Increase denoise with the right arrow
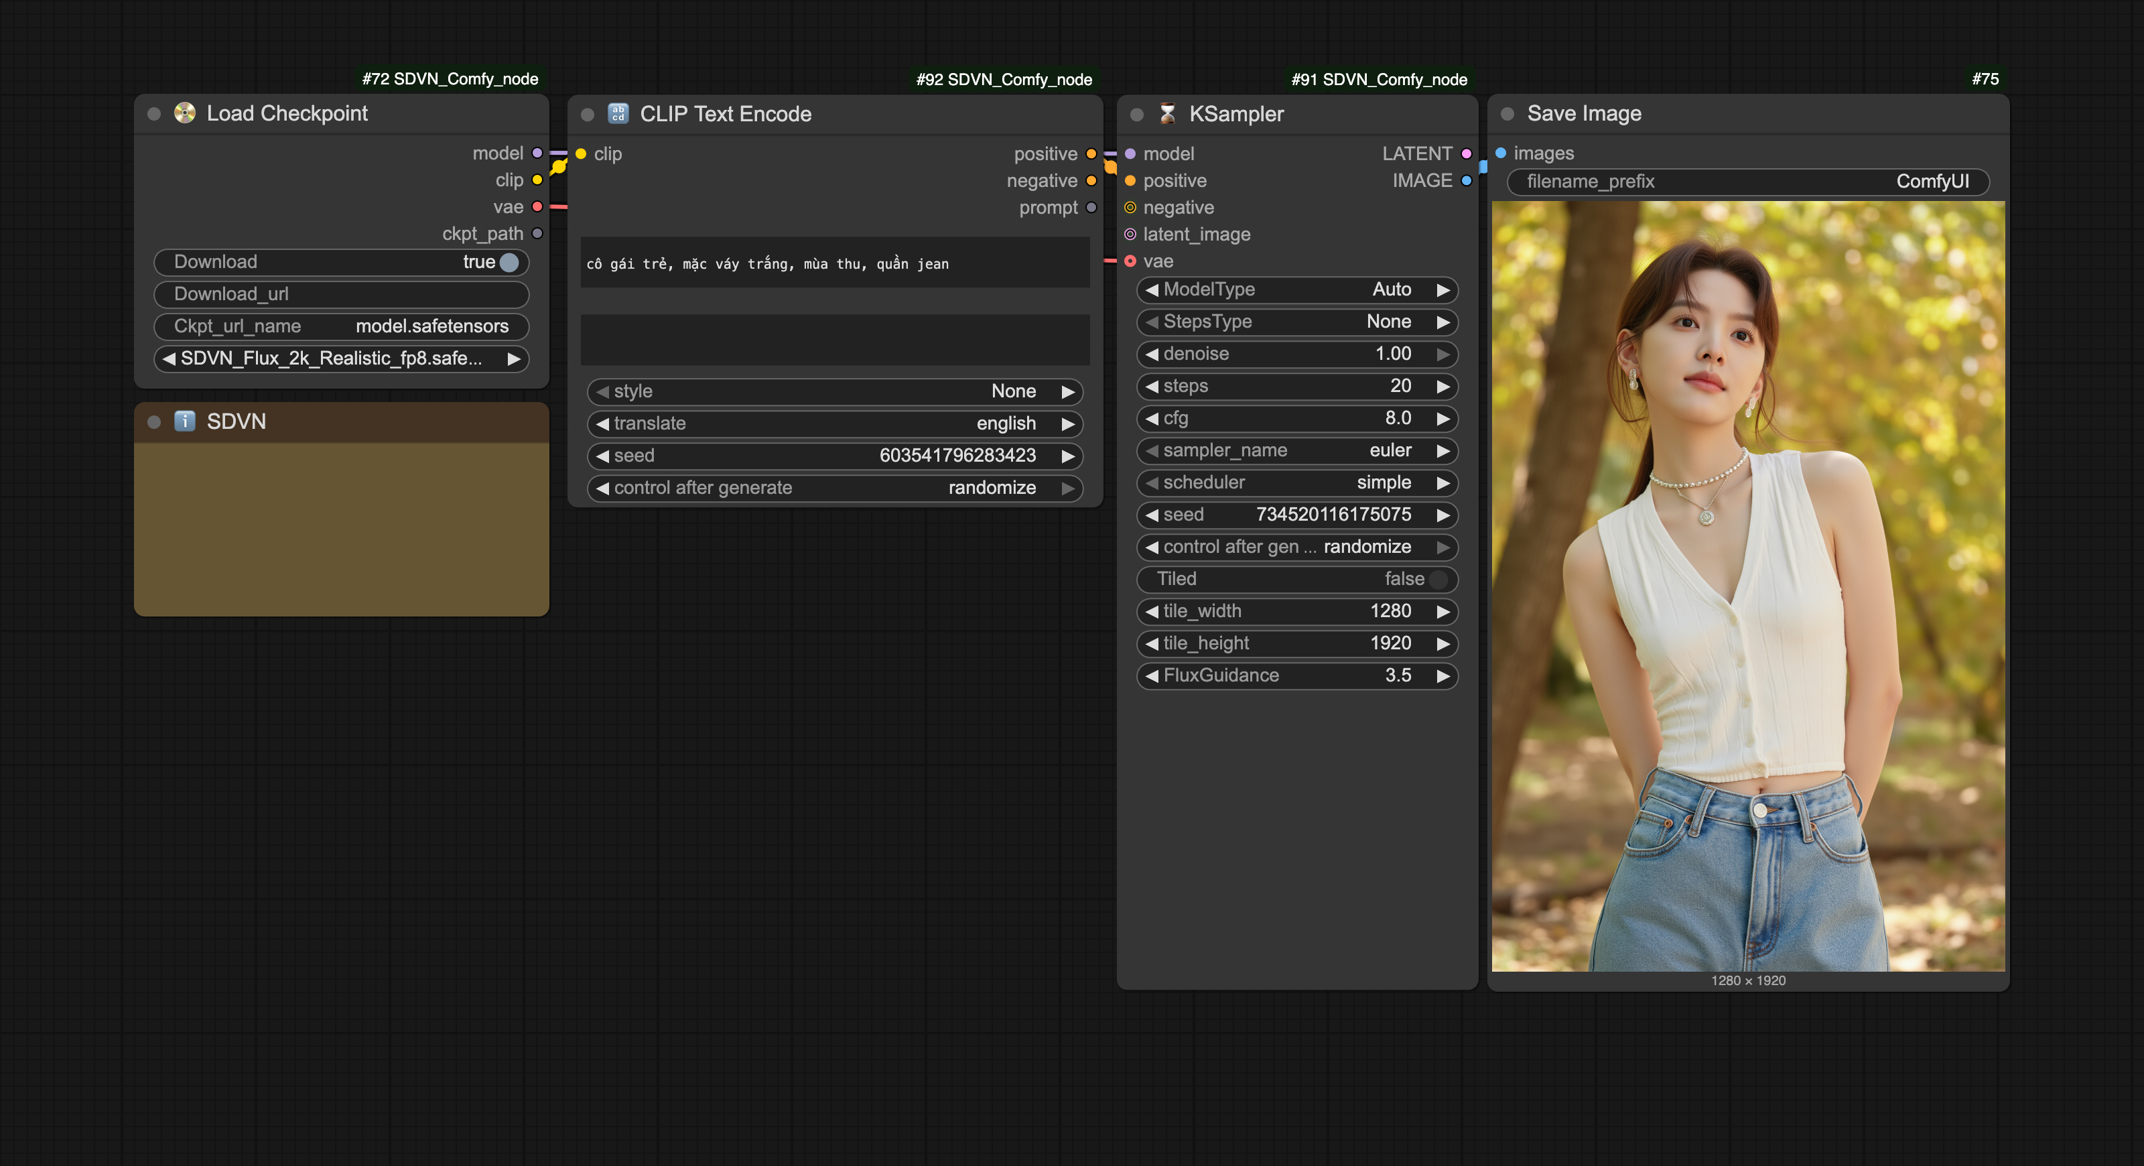The height and width of the screenshot is (1166, 2144). [1443, 354]
